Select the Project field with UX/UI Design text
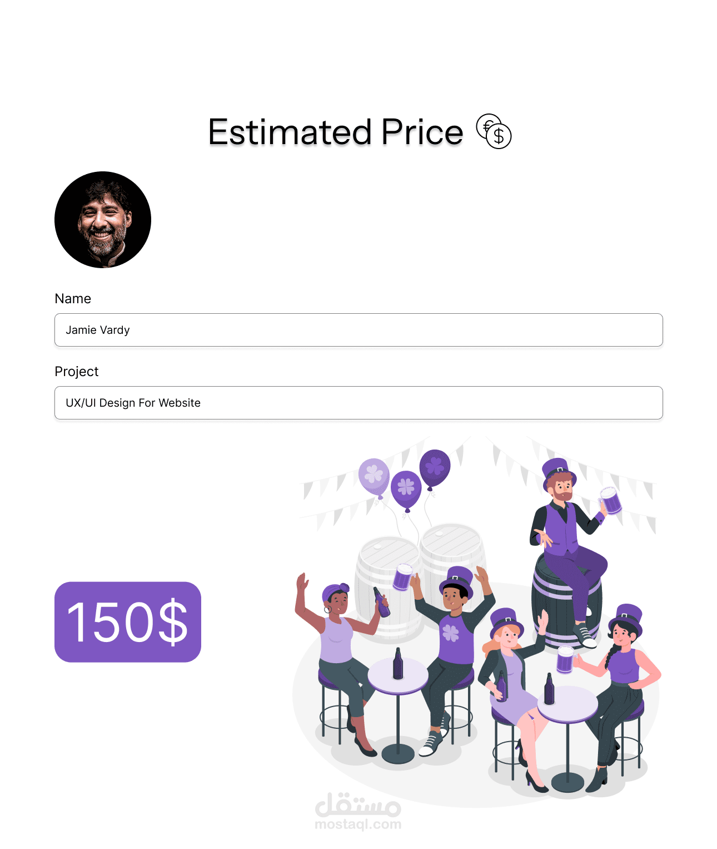717x849 pixels. (x=359, y=403)
